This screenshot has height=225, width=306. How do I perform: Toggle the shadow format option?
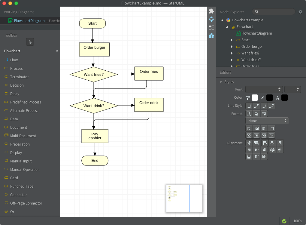coord(256,113)
